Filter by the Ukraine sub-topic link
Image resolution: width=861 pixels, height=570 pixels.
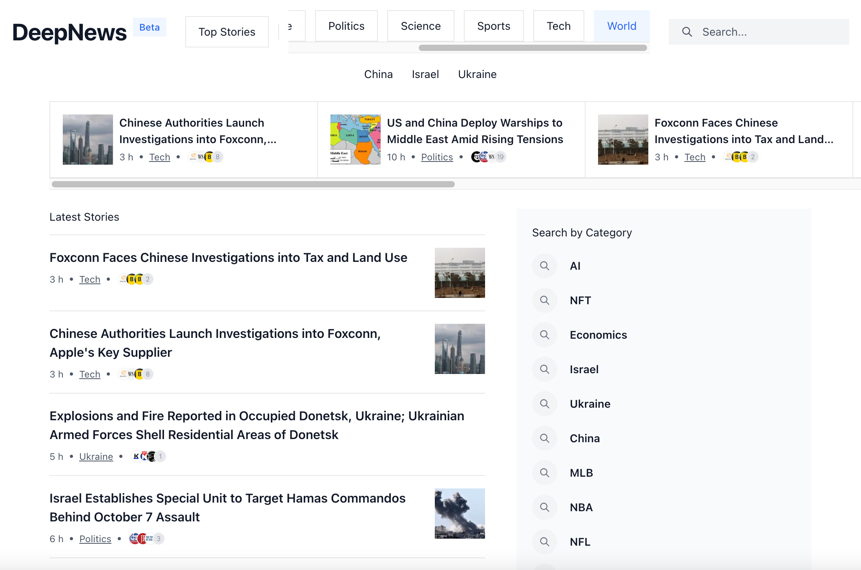[477, 74]
